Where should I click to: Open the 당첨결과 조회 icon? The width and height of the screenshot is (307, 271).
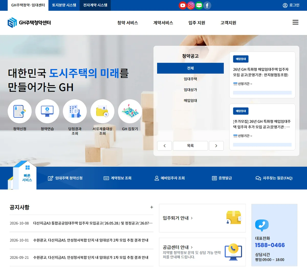[75, 111]
